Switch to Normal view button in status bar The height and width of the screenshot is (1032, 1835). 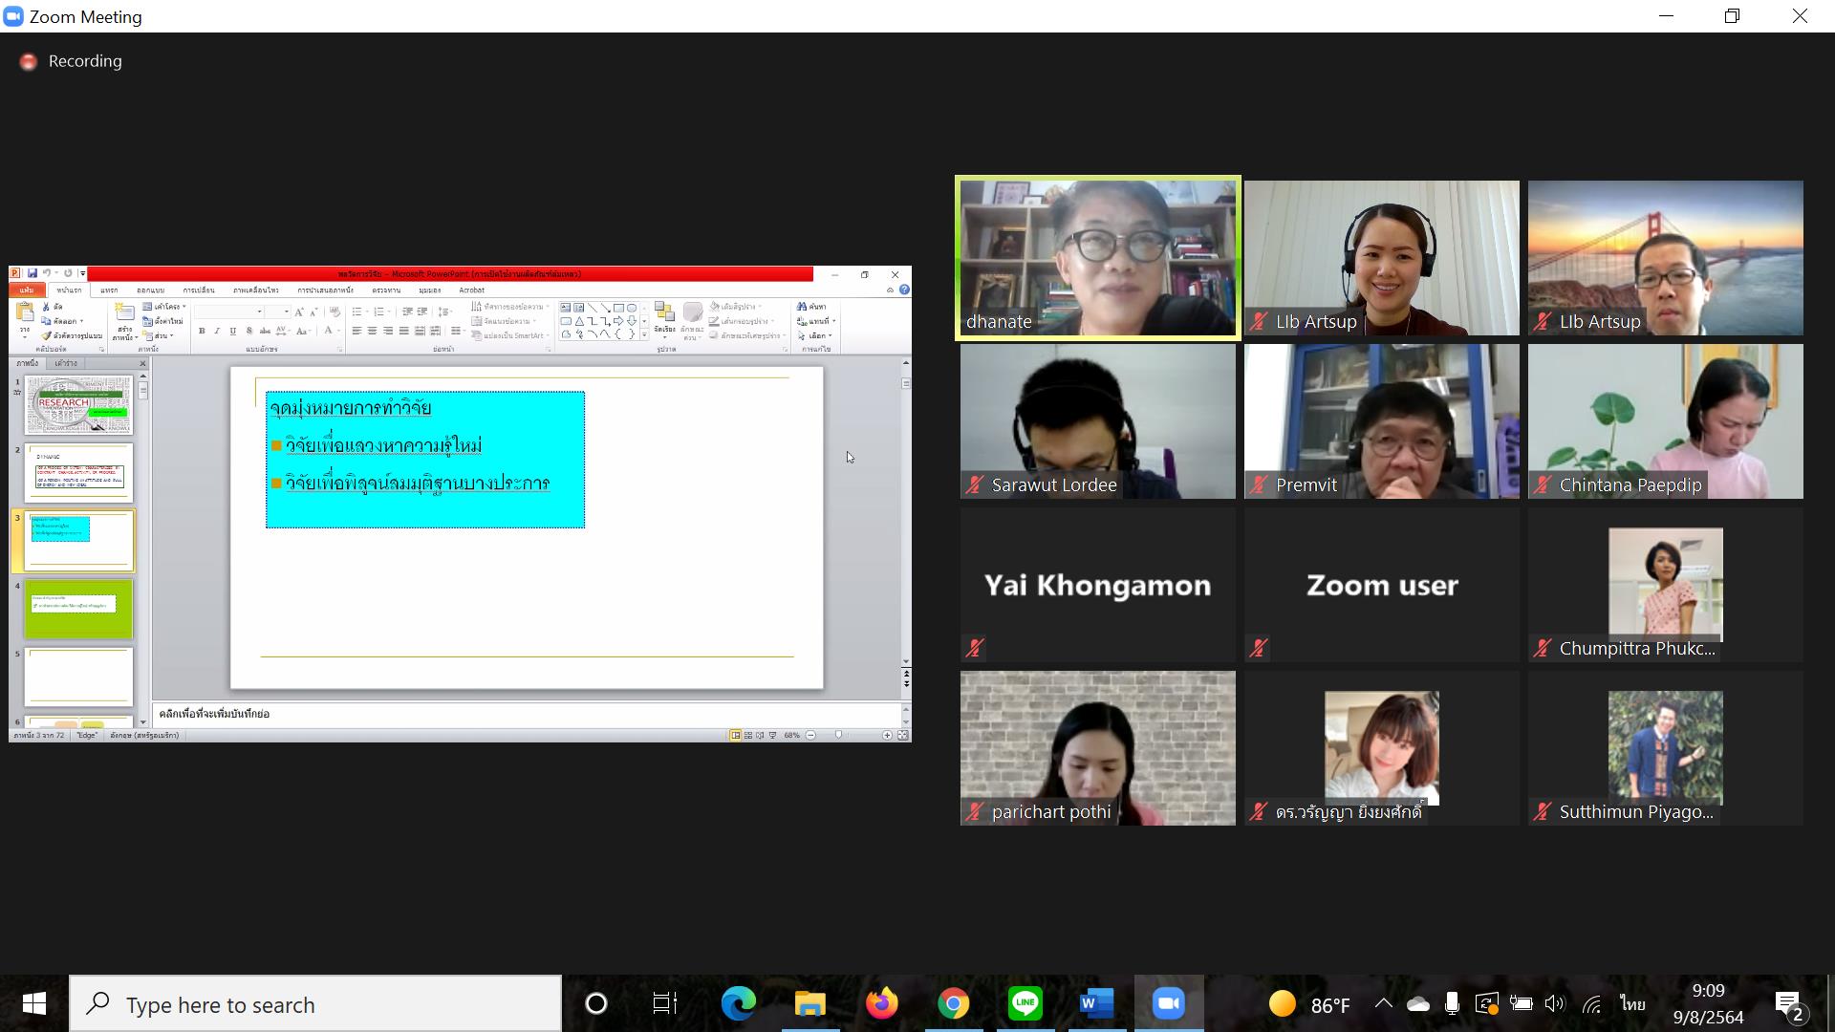tap(735, 735)
